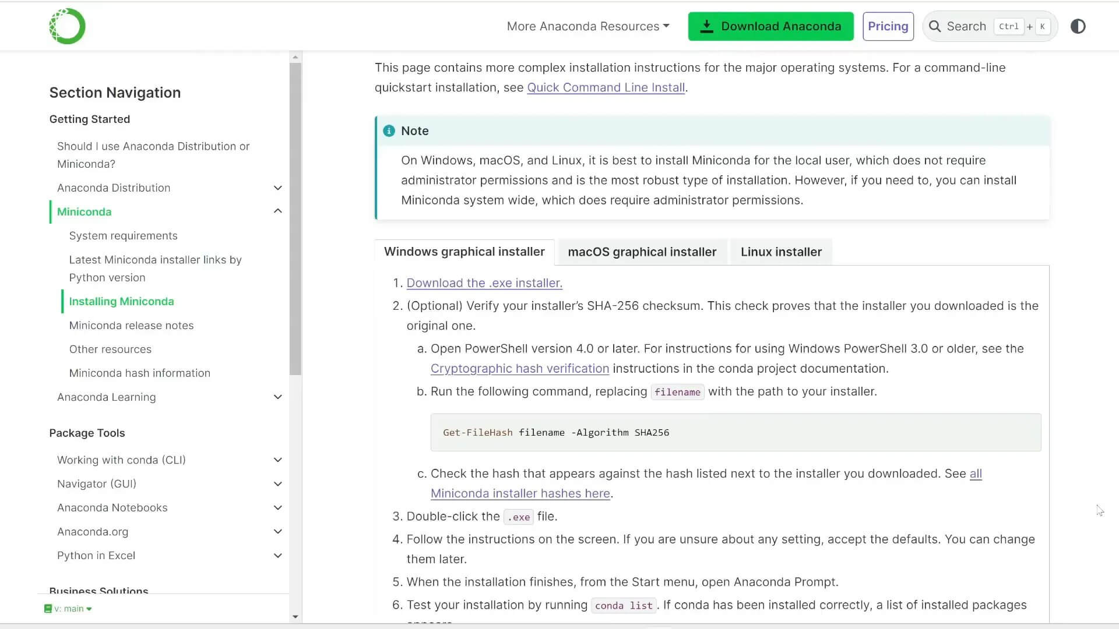Viewport: 1119px width, 629px height.
Task: Open More Anaconda Resources dropdown
Action: click(587, 26)
